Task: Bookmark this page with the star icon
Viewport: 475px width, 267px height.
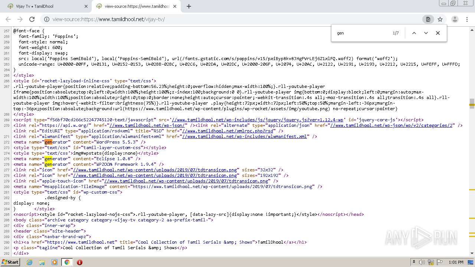Action: 440,19
